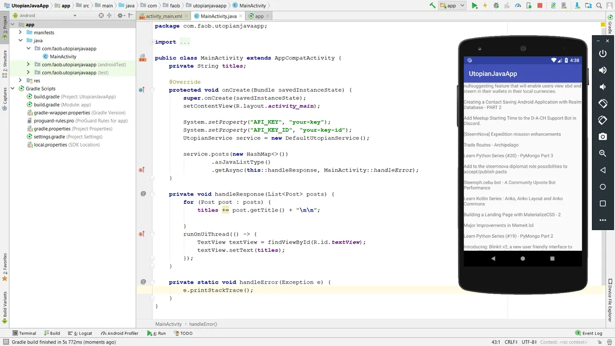Screen dimensions: 615x346
Task: Open the Build tool window button
Action: point(52,333)
